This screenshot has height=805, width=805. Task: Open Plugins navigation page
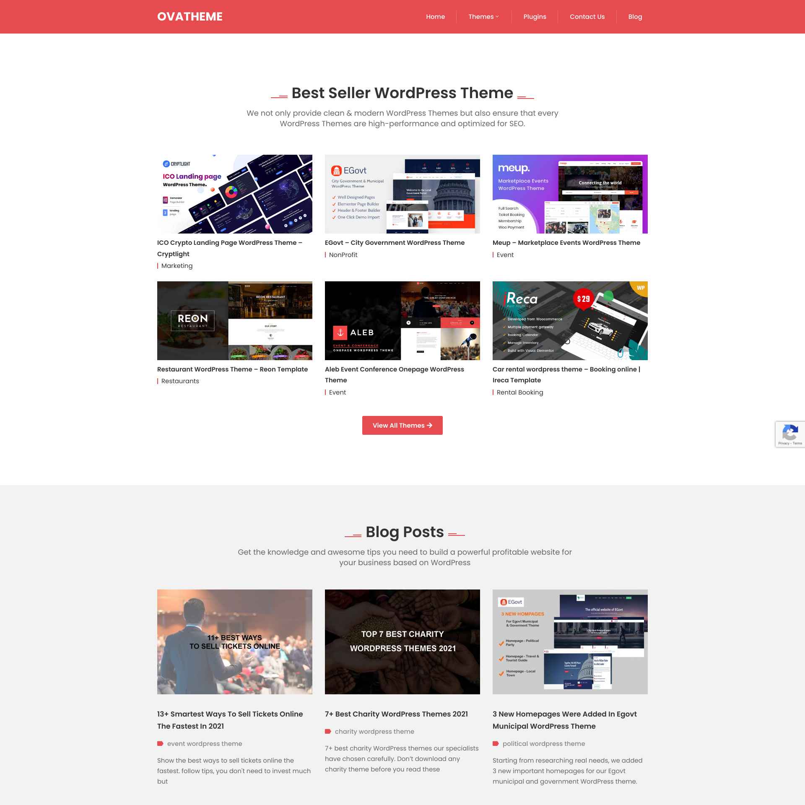tap(535, 16)
